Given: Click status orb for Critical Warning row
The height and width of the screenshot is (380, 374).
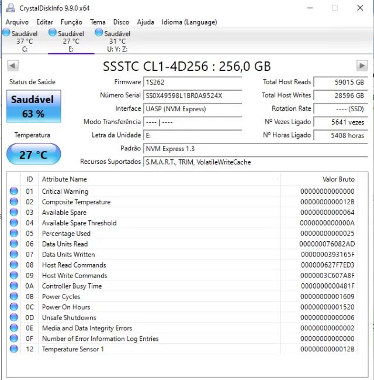Looking at the screenshot, I should (14, 191).
